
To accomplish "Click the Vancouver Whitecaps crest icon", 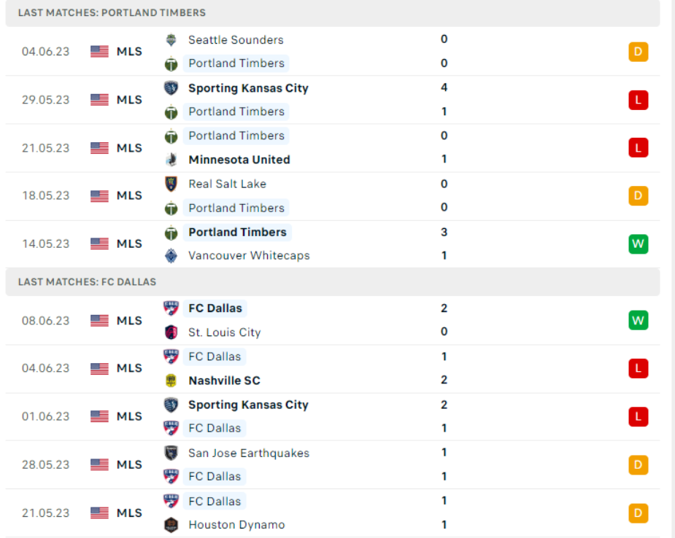I will pos(171,255).
